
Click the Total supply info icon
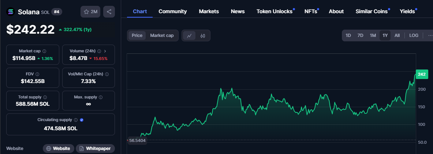[45, 97]
